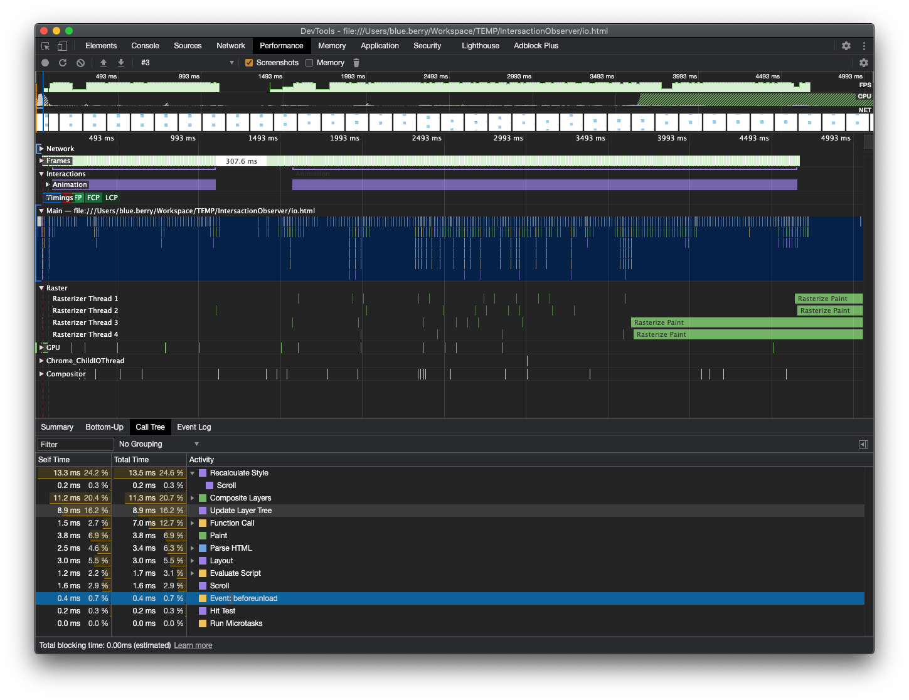Expand the Composite Layers activity row

pyautogui.click(x=193, y=498)
